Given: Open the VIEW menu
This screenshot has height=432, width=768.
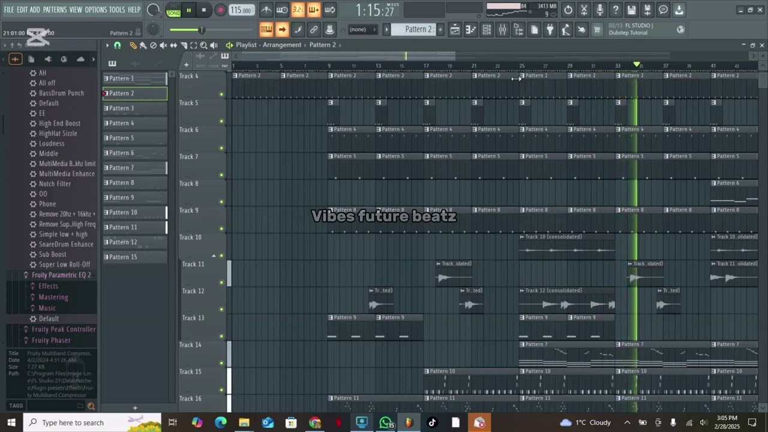Looking at the screenshot, I should click(x=76, y=10).
